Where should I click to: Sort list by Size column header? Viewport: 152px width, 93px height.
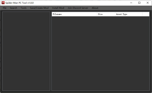tap(106, 14)
